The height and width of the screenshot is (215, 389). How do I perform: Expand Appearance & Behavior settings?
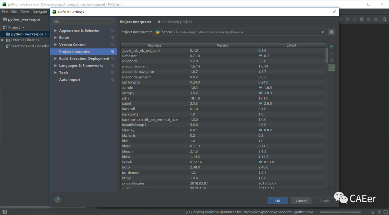(x=55, y=31)
